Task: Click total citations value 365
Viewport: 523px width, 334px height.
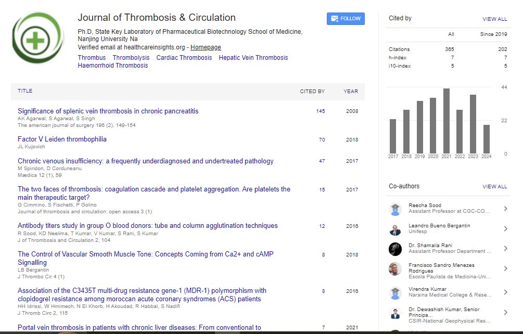Action: [449, 49]
